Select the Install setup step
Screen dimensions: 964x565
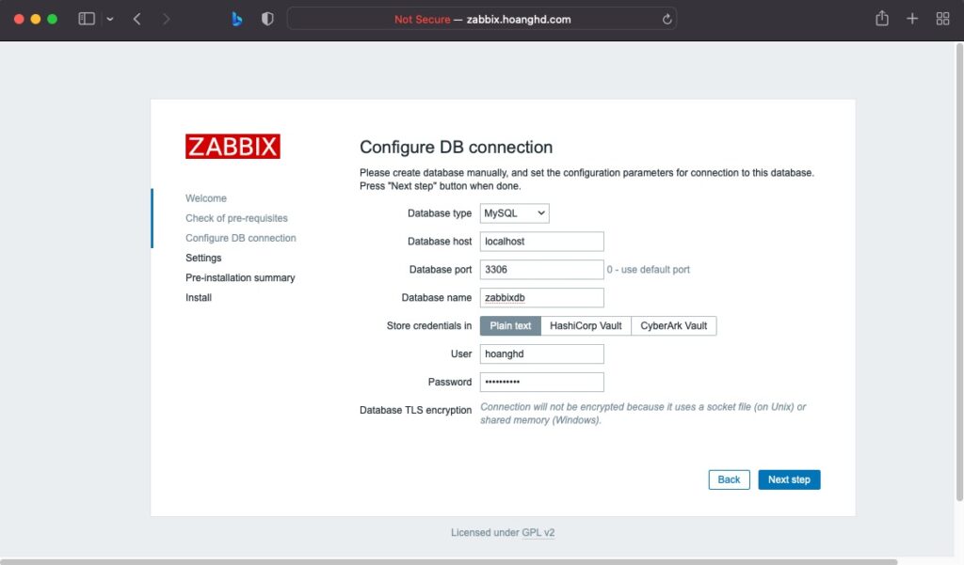point(199,297)
